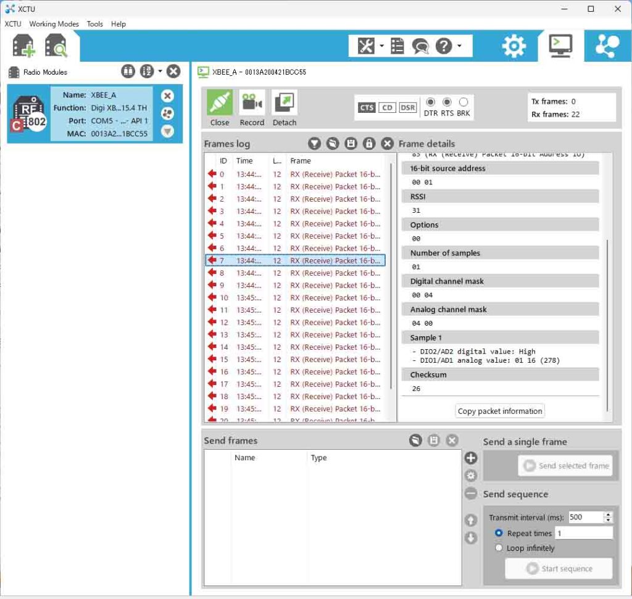Remove the XBEE_A module from list
The image size is (632, 599).
(167, 96)
